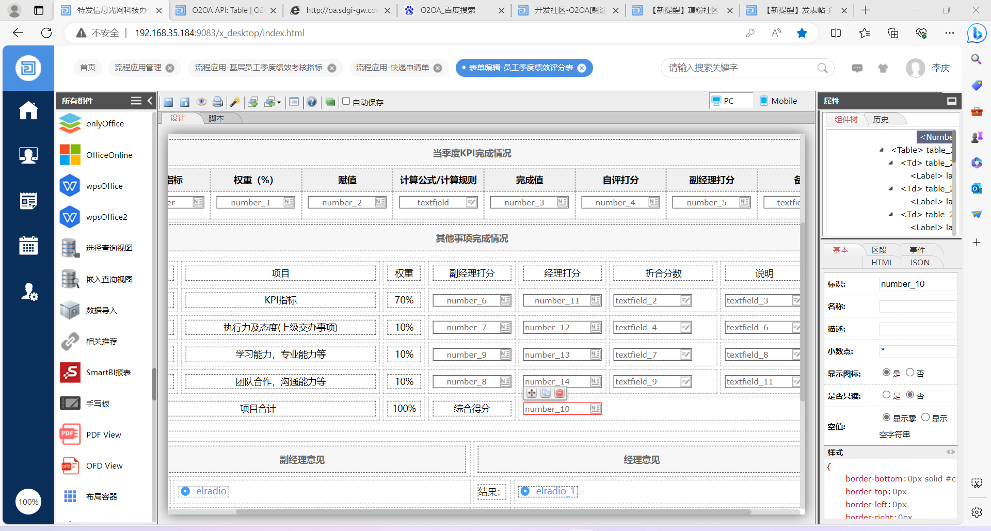The image size is (991, 531).
Task: Open help with the question mark icon
Action: point(311,102)
